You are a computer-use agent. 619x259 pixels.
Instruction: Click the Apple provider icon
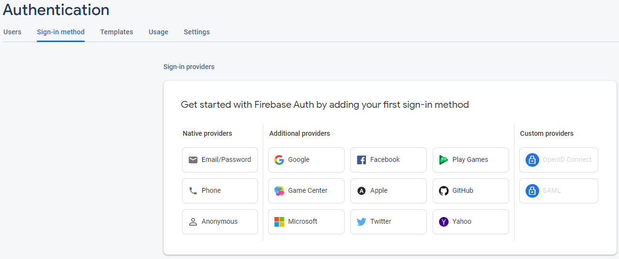(362, 191)
